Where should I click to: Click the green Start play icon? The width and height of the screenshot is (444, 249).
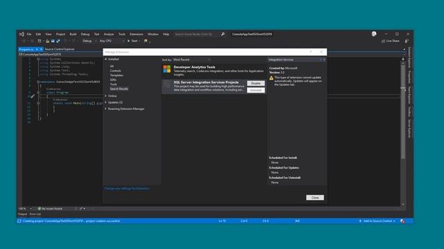click(x=128, y=41)
